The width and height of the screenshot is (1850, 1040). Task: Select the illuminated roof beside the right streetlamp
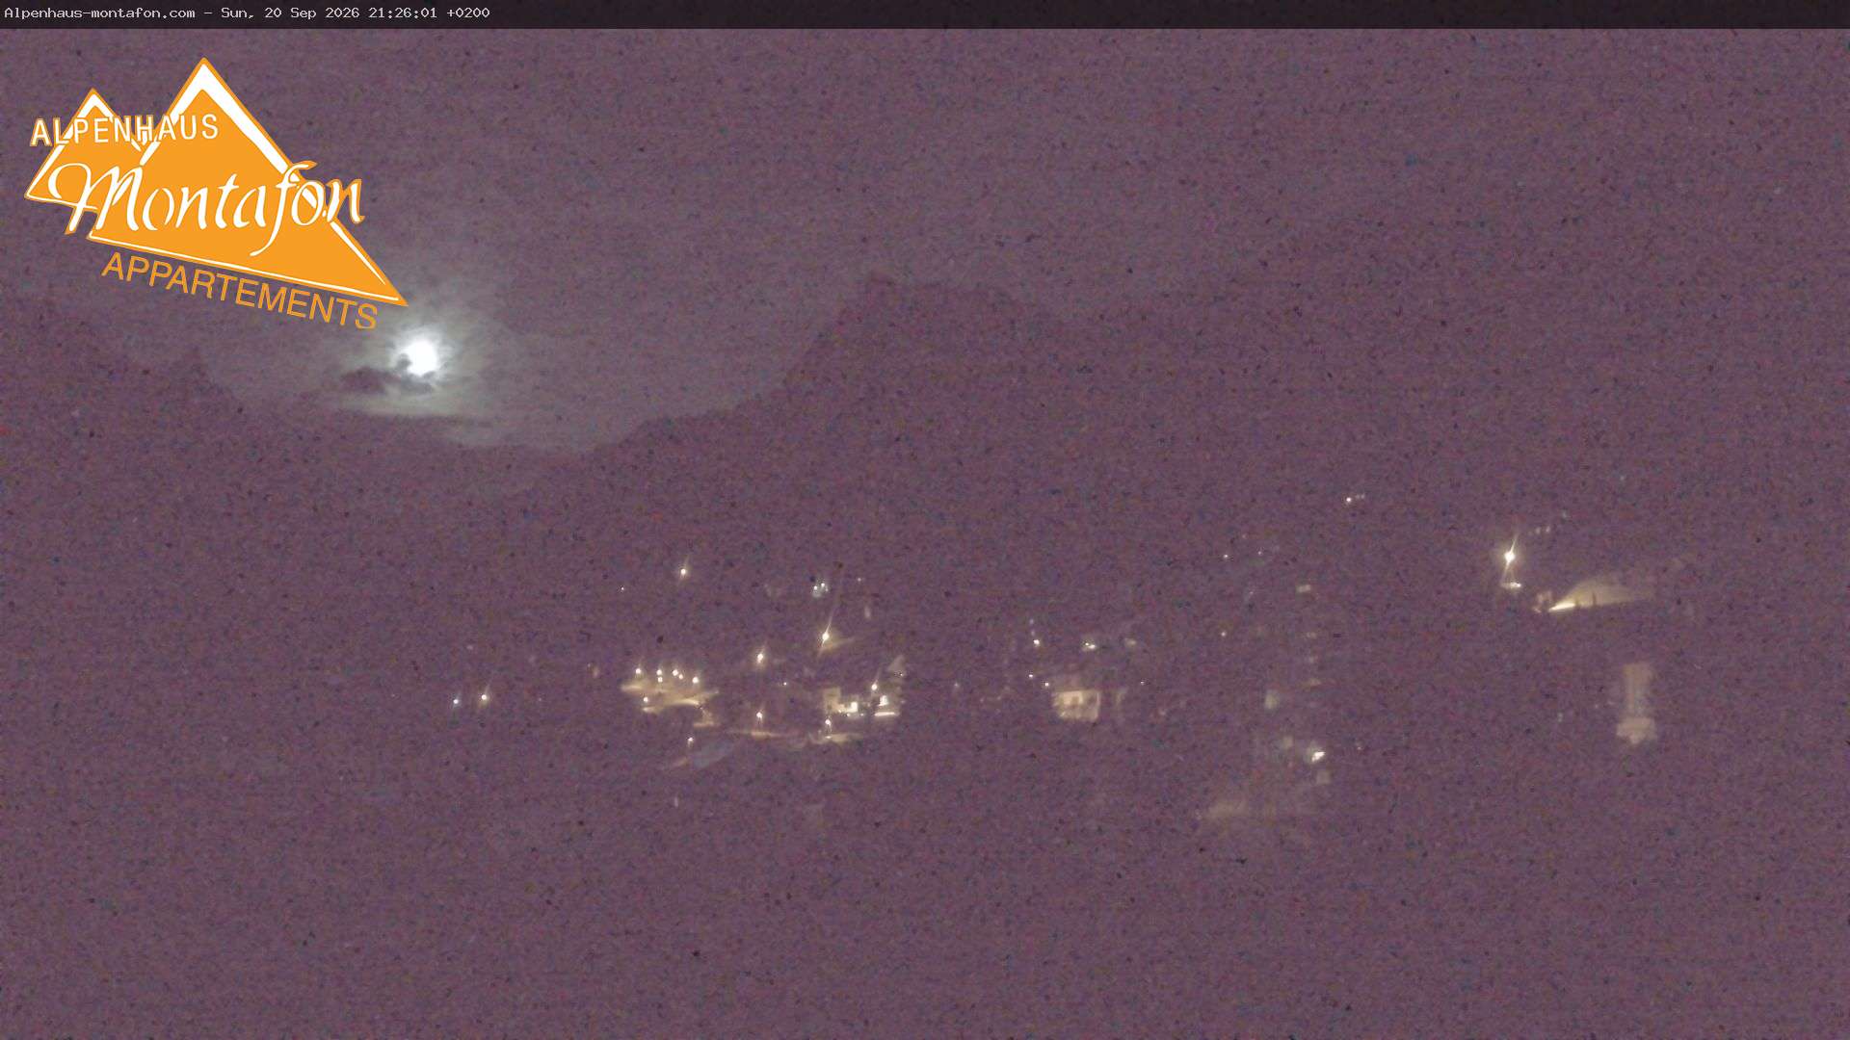[x=1598, y=590]
